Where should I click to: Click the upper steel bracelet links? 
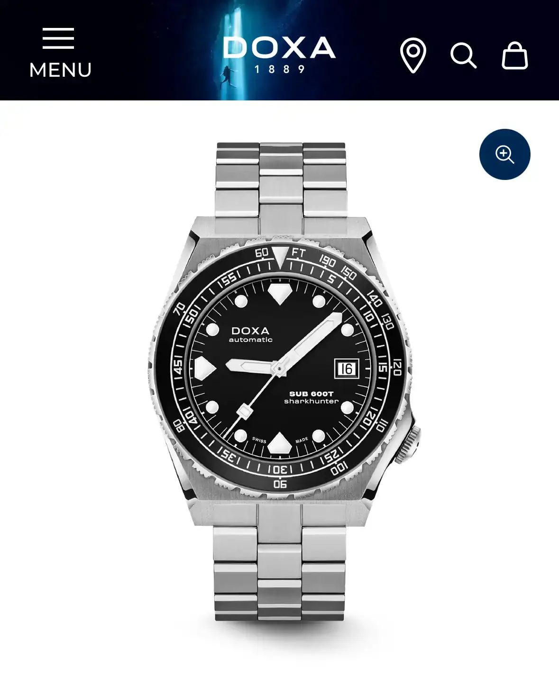(x=281, y=180)
